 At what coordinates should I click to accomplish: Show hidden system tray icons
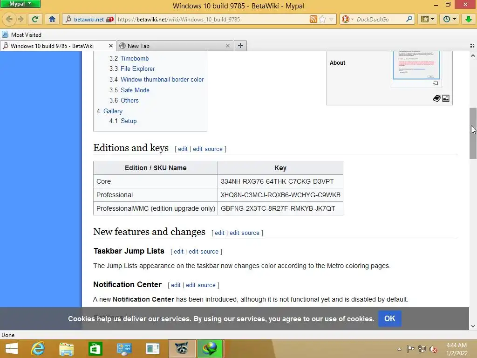[399, 349]
